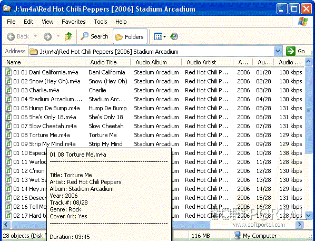315x241 pixels.
Task: Click title cell 'Snow (Hey Oh)'
Action: click(x=108, y=81)
